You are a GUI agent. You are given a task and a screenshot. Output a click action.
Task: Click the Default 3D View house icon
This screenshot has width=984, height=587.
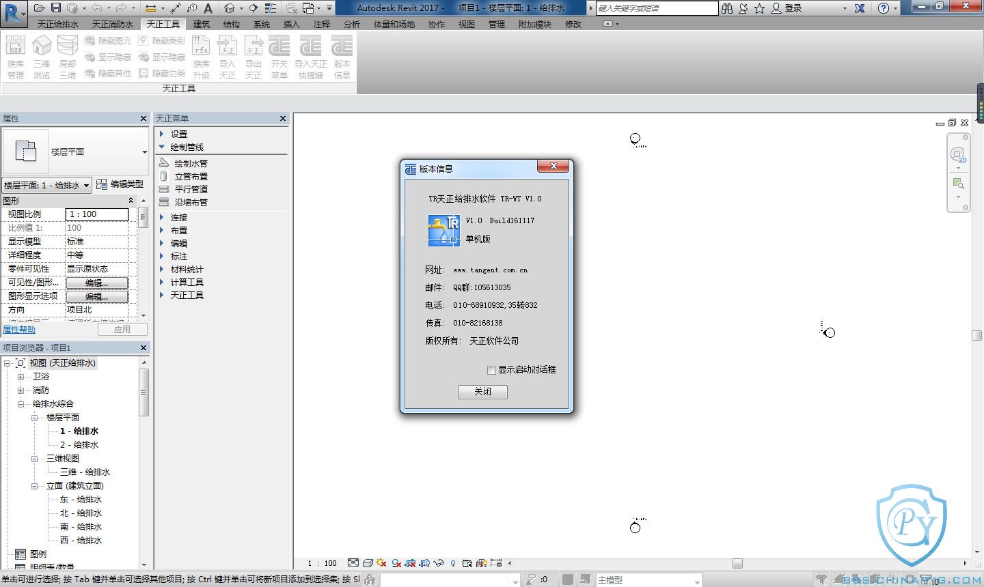pos(230,8)
